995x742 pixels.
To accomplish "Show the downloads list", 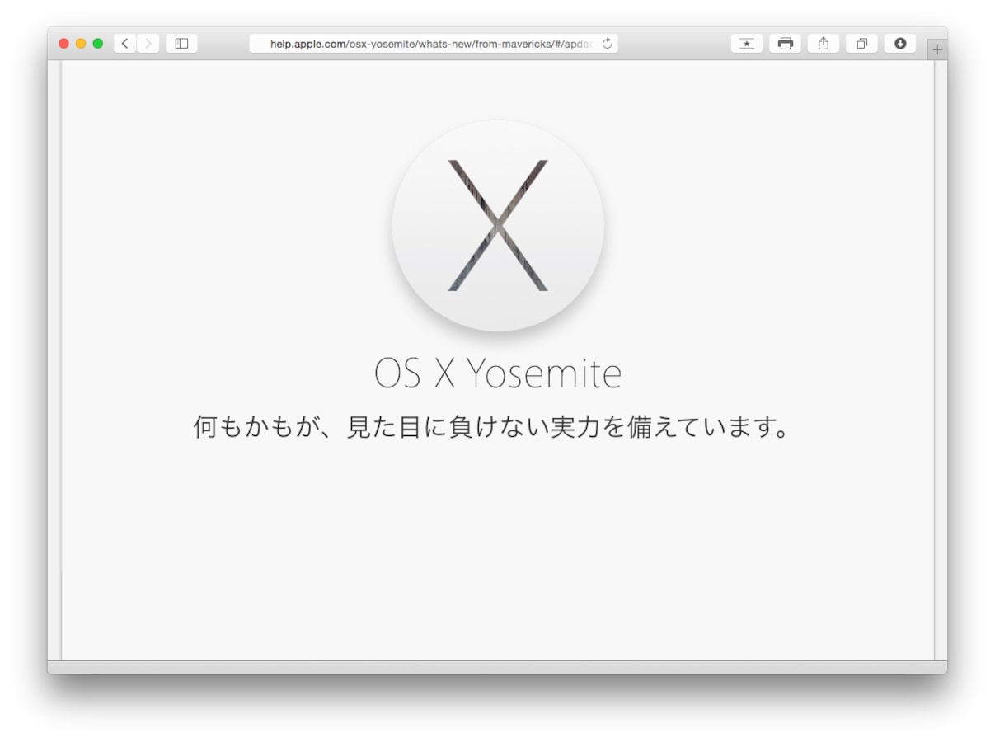I will (x=900, y=44).
